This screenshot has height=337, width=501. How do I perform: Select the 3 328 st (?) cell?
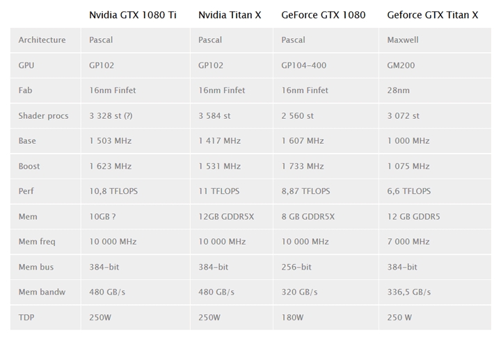(111, 115)
